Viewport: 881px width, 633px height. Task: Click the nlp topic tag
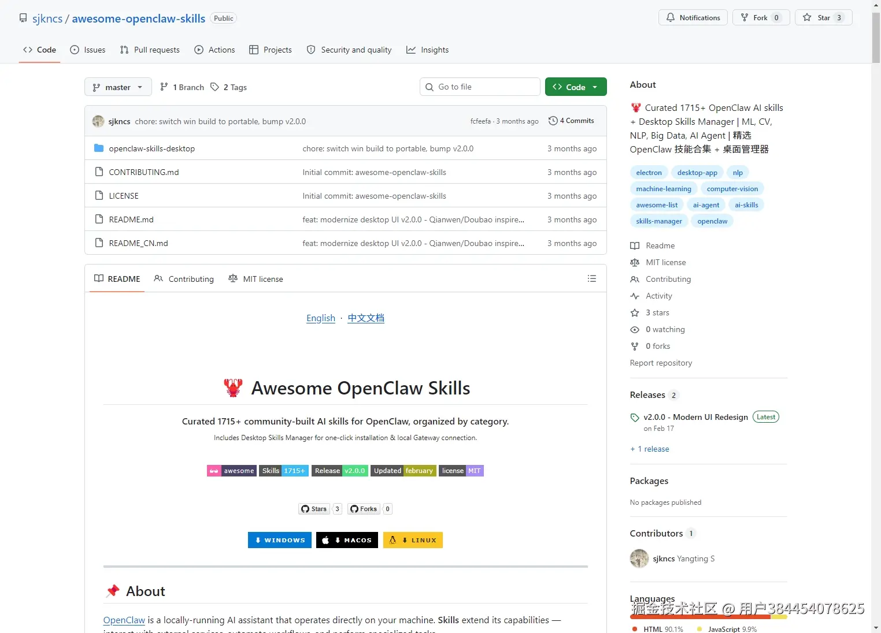point(738,173)
